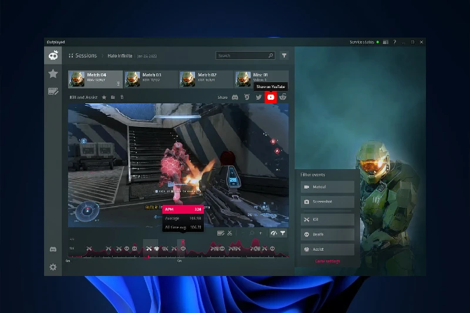This screenshot has height=313, width=470.
Task: Open the Favorites star in the sidebar
Action: (53, 73)
